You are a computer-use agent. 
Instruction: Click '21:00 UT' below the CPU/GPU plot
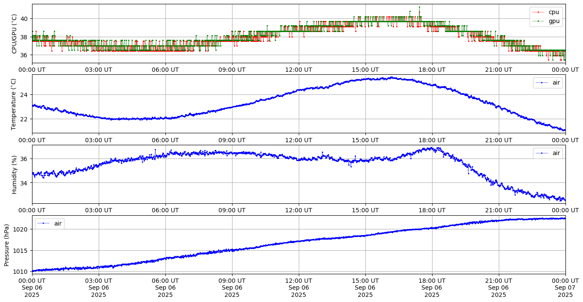pos(499,70)
